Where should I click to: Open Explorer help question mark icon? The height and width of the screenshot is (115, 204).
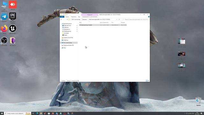click(149, 17)
